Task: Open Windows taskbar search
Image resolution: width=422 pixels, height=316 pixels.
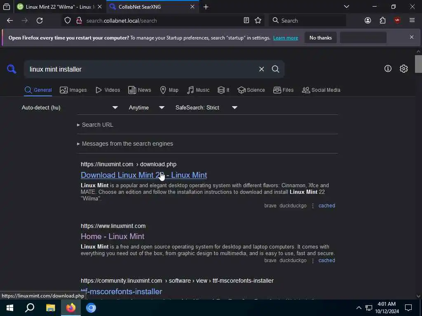Action: pos(30,308)
